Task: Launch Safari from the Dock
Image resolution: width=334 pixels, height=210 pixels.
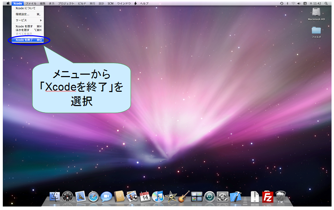Action: coord(93,197)
